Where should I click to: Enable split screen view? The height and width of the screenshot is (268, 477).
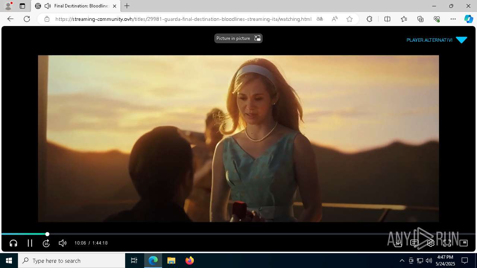(387, 19)
